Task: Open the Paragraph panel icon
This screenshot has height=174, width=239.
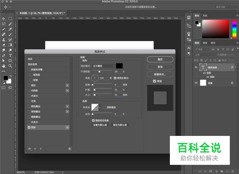Action: [189, 53]
